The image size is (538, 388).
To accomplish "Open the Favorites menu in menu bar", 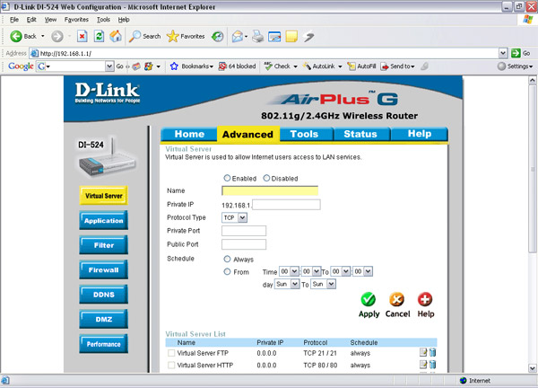I will pyautogui.click(x=75, y=19).
